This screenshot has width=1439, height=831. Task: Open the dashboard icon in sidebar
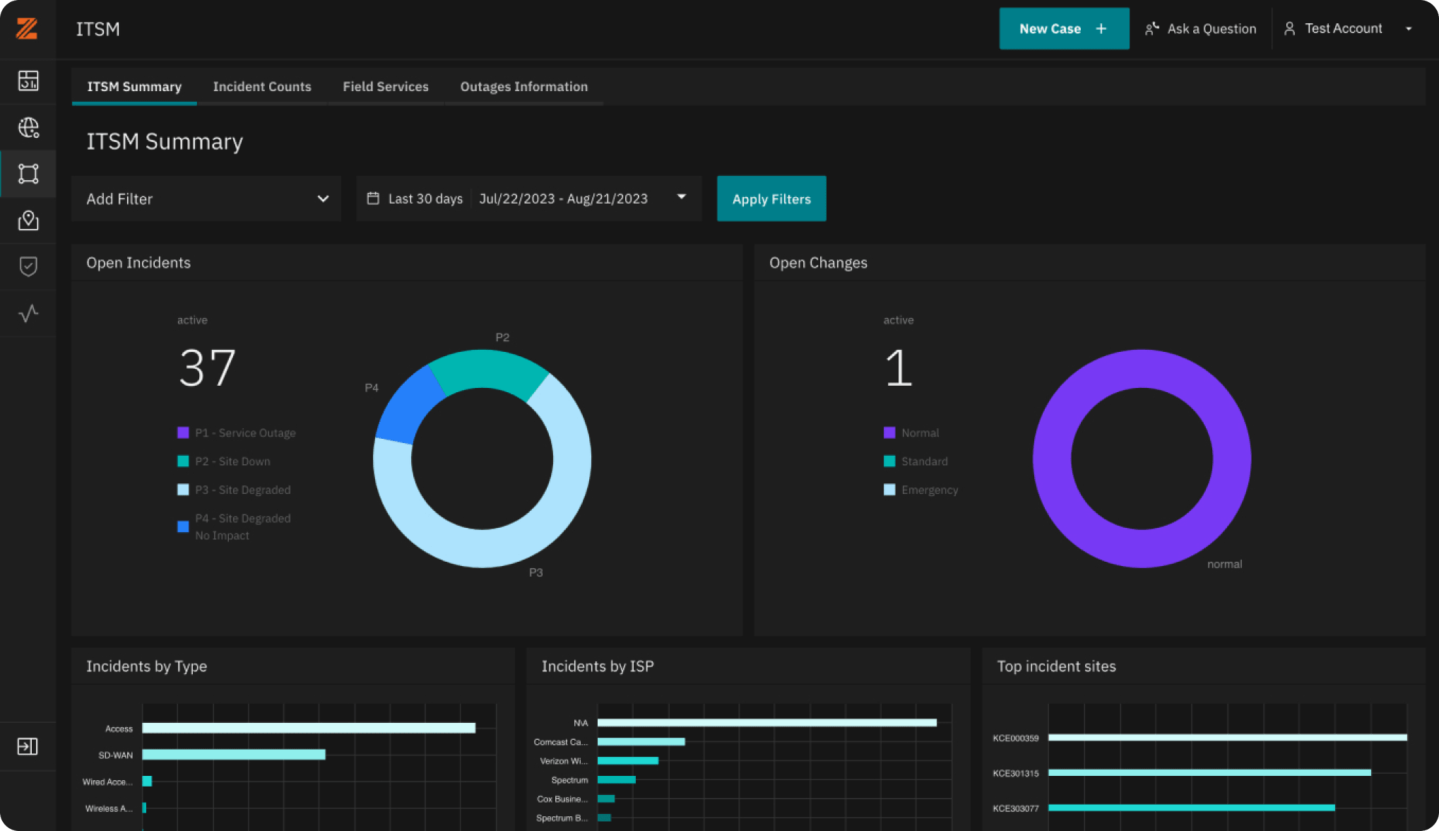(28, 81)
